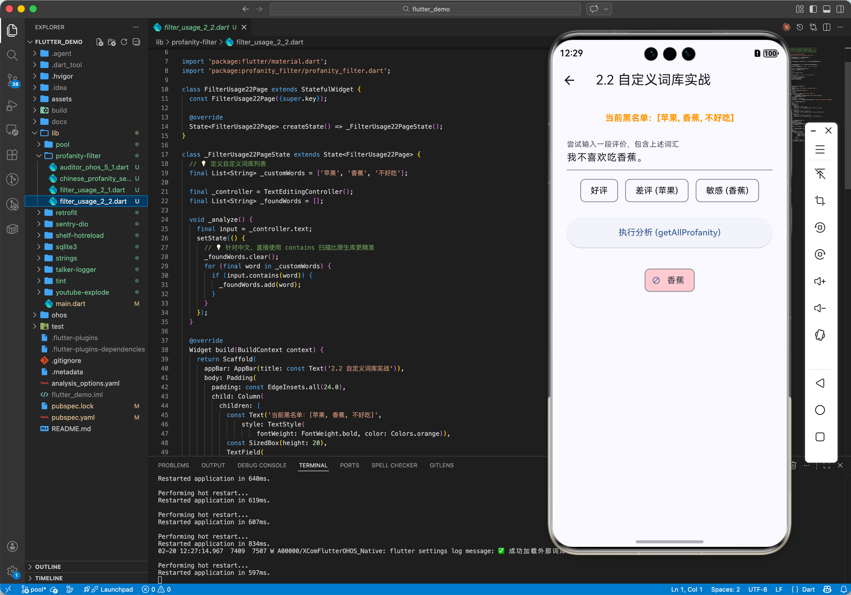This screenshot has width=851, height=595.
Task: Click the emulator volume up icon
Action: 819,281
